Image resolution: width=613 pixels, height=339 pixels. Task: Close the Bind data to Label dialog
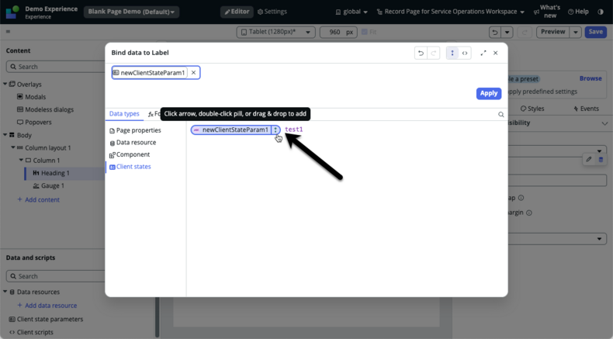tap(495, 54)
